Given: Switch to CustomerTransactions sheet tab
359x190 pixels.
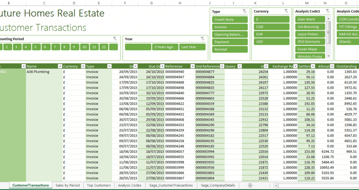Looking at the screenshot, I should [31, 186].
